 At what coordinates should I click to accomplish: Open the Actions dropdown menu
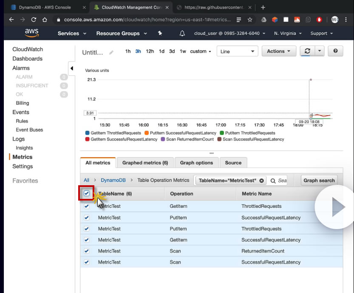[x=279, y=51]
